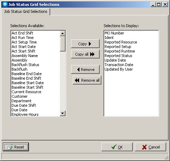Select Act Run Time in available list
This screenshot has width=170, height=161.
(23, 38)
